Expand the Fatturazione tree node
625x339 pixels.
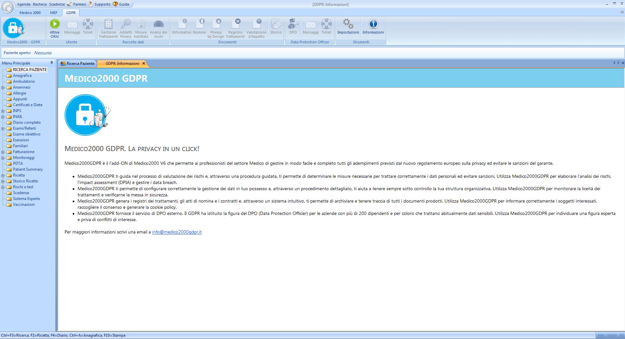(x=3, y=152)
